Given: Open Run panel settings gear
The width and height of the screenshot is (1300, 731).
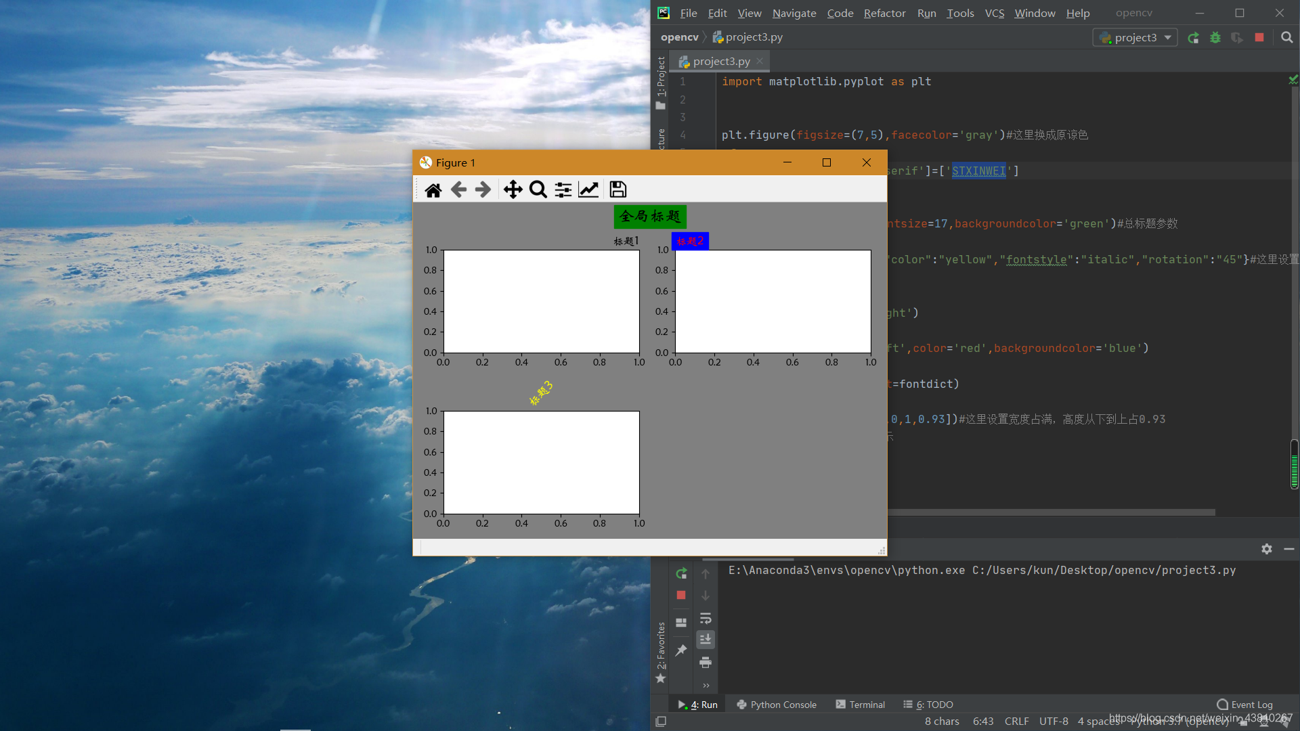Looking at the screenshot, I should pyautogui.click(x=1267, y=549).
